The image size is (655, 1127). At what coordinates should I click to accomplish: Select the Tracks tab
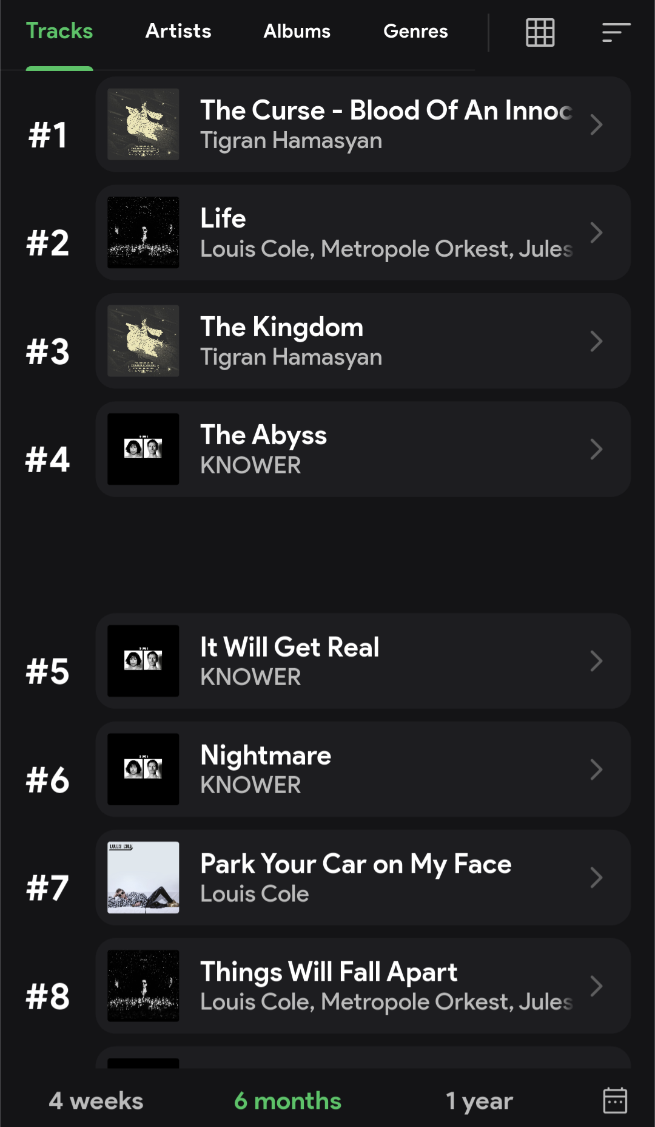59,31
